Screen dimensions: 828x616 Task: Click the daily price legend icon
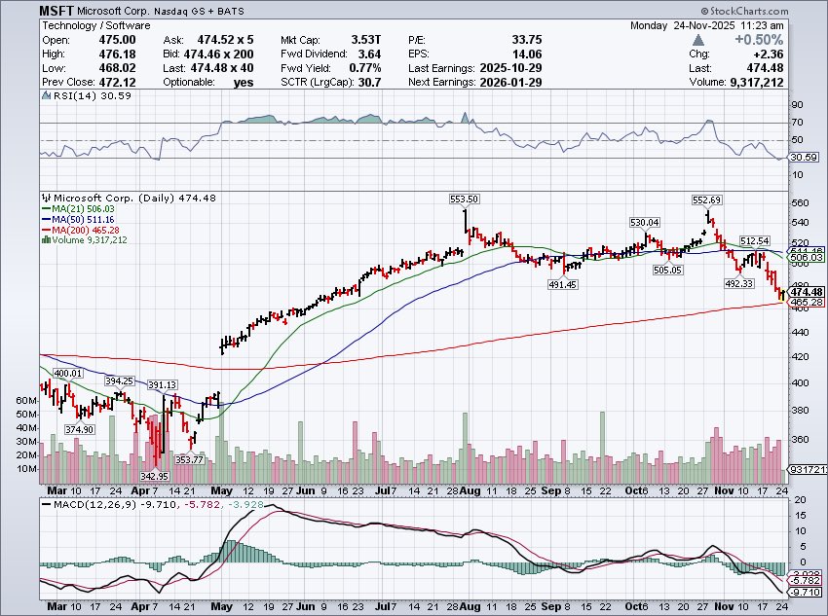[x=49, y=197]
